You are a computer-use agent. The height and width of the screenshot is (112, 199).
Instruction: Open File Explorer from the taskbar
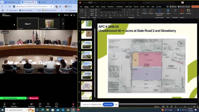coord(48,110)
